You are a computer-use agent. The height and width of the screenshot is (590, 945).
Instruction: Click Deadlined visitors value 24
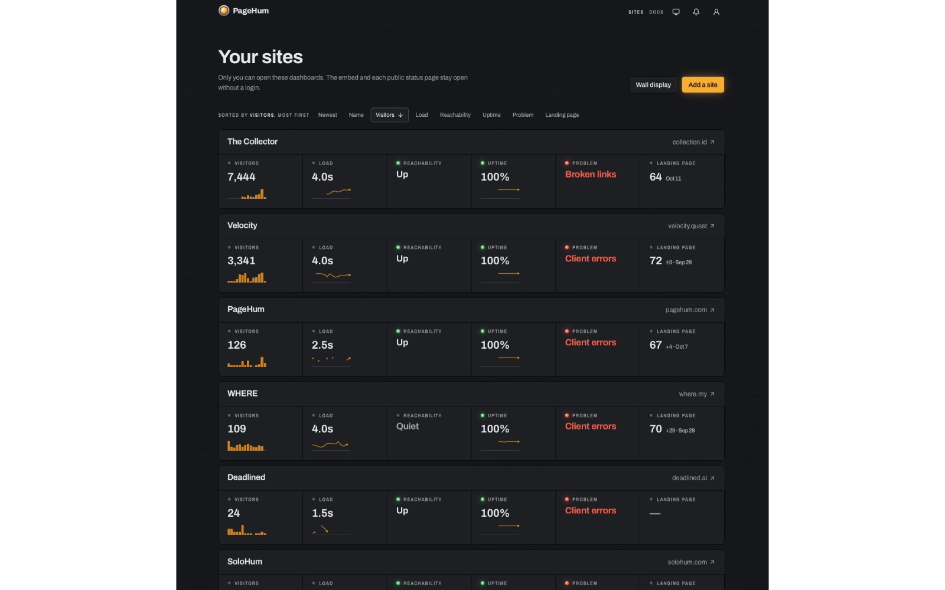click(234, 513)
